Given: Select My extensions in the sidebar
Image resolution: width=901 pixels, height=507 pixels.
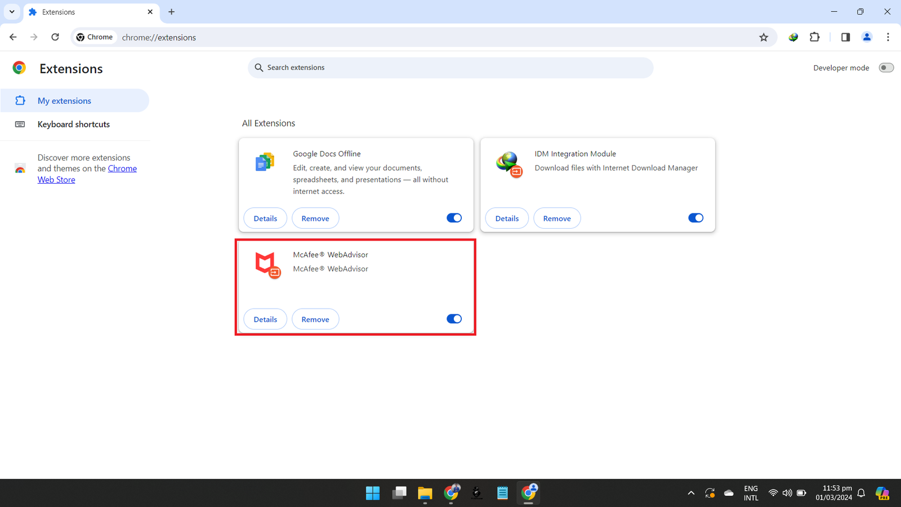Looking at the screenshot, I should (64, 101).
